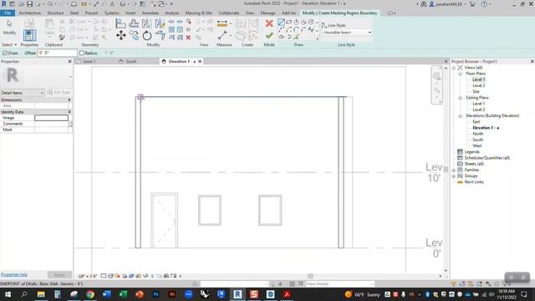Delete element with red X in Modify panel
This screenshot has height=301, width=535.
[188, 38]
